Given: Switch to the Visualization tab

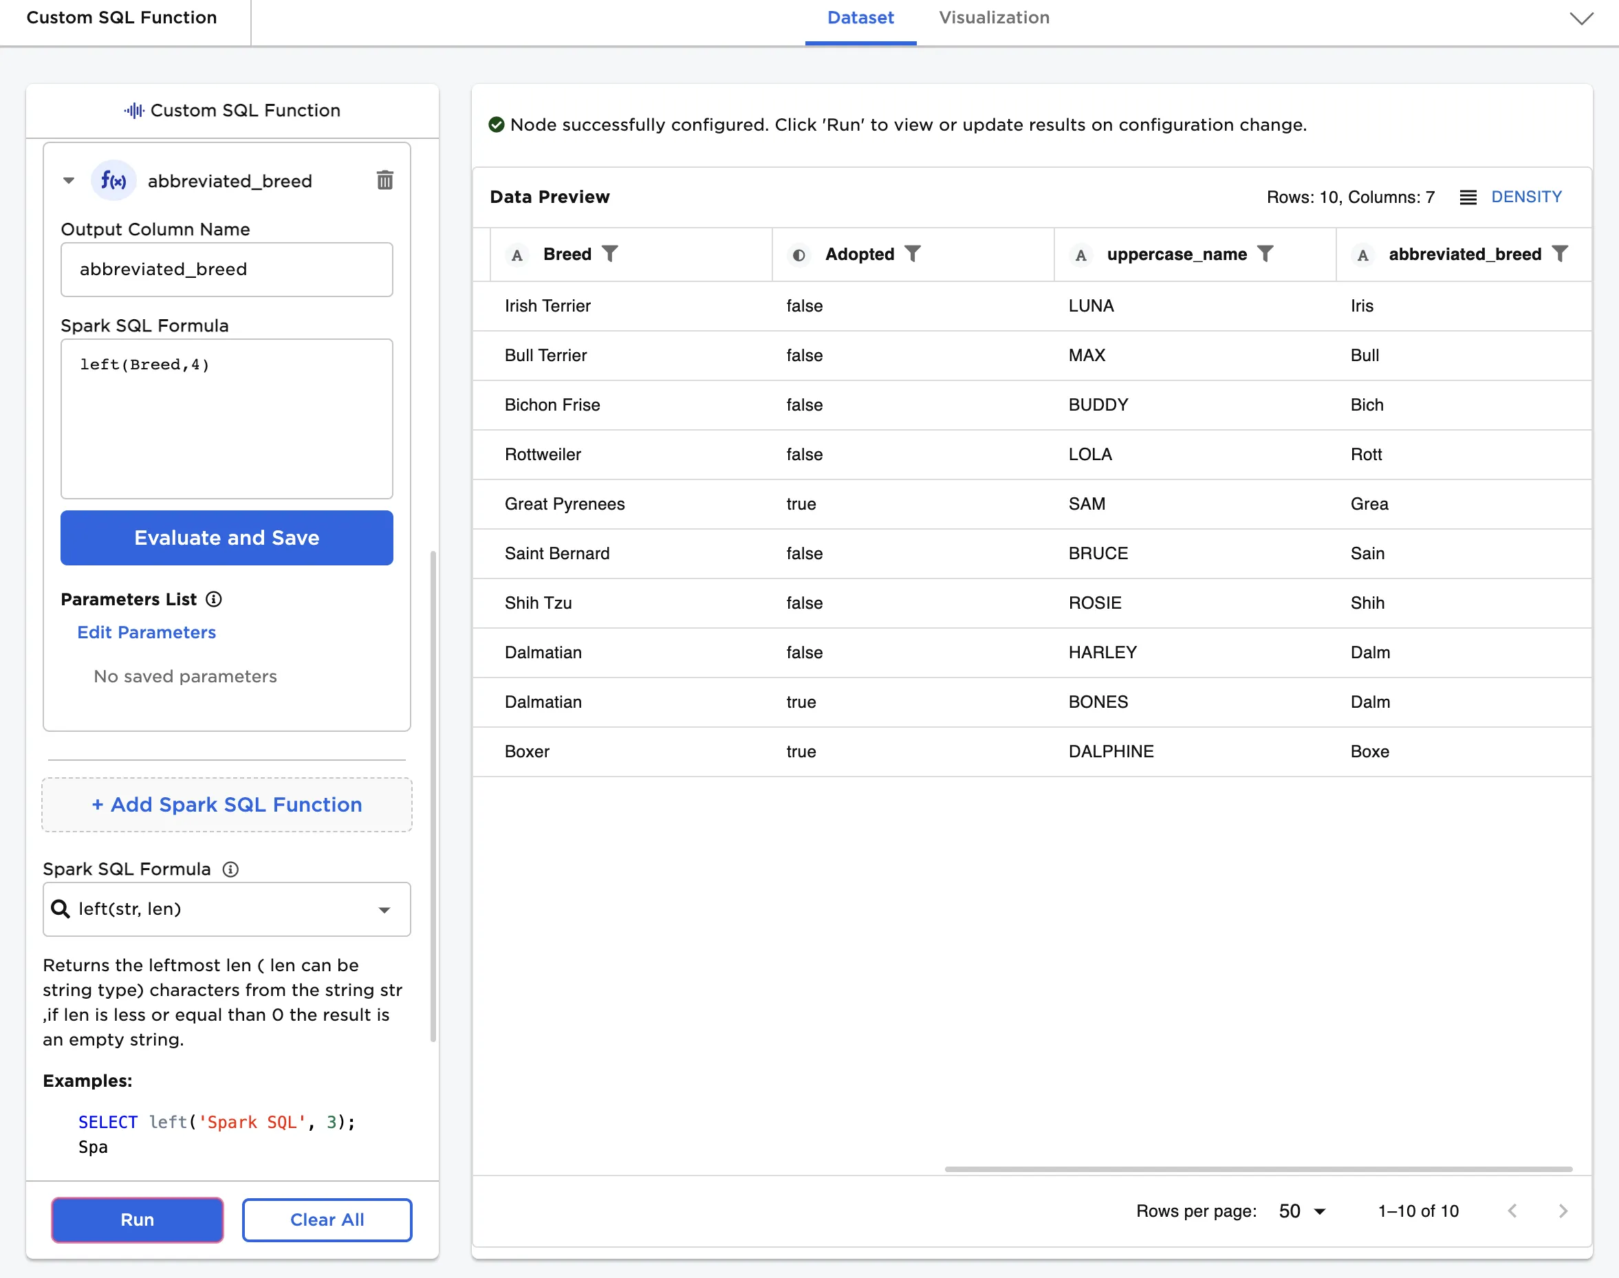Looking at the screenshot, I should 994,18.
